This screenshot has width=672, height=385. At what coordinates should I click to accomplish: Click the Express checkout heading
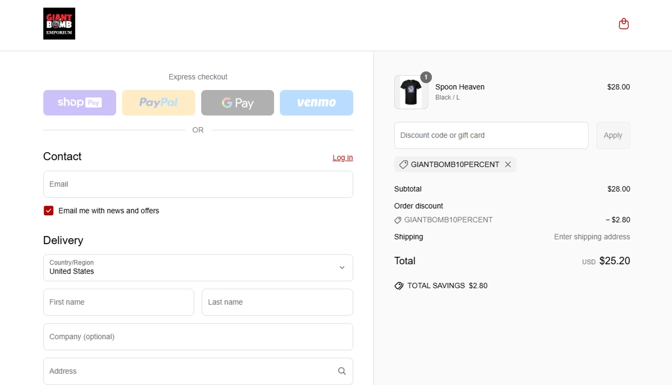[x=198, y=77]
